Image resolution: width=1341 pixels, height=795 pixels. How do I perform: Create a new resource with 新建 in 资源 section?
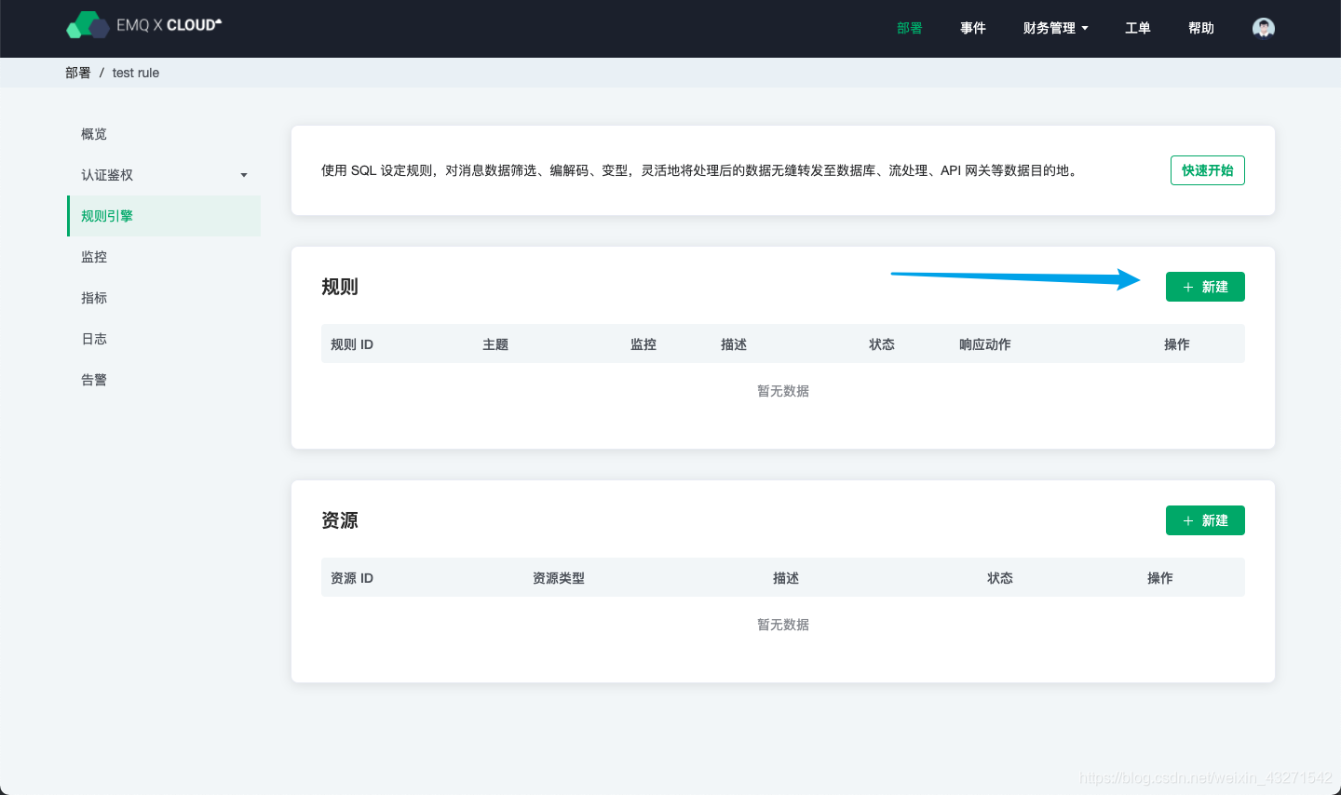point(1205,520)
